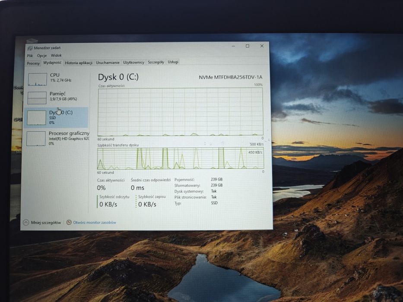Select the CPU performance item

click(57, 79)
